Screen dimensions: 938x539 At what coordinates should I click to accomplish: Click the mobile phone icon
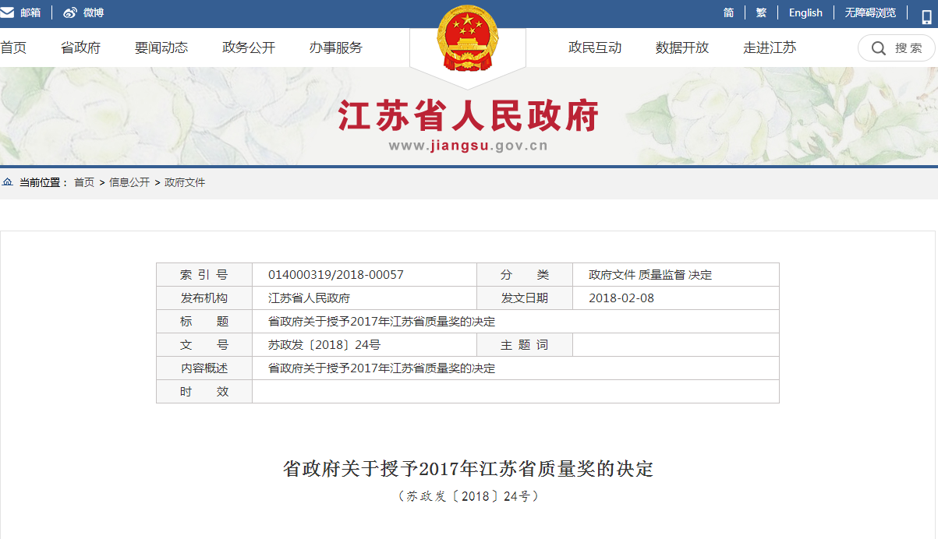(x=926, y=17)
